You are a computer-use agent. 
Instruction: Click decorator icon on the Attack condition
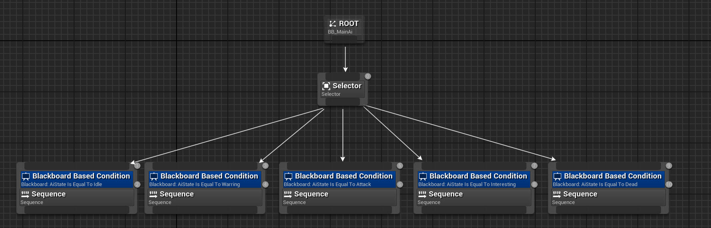(288, 176)
